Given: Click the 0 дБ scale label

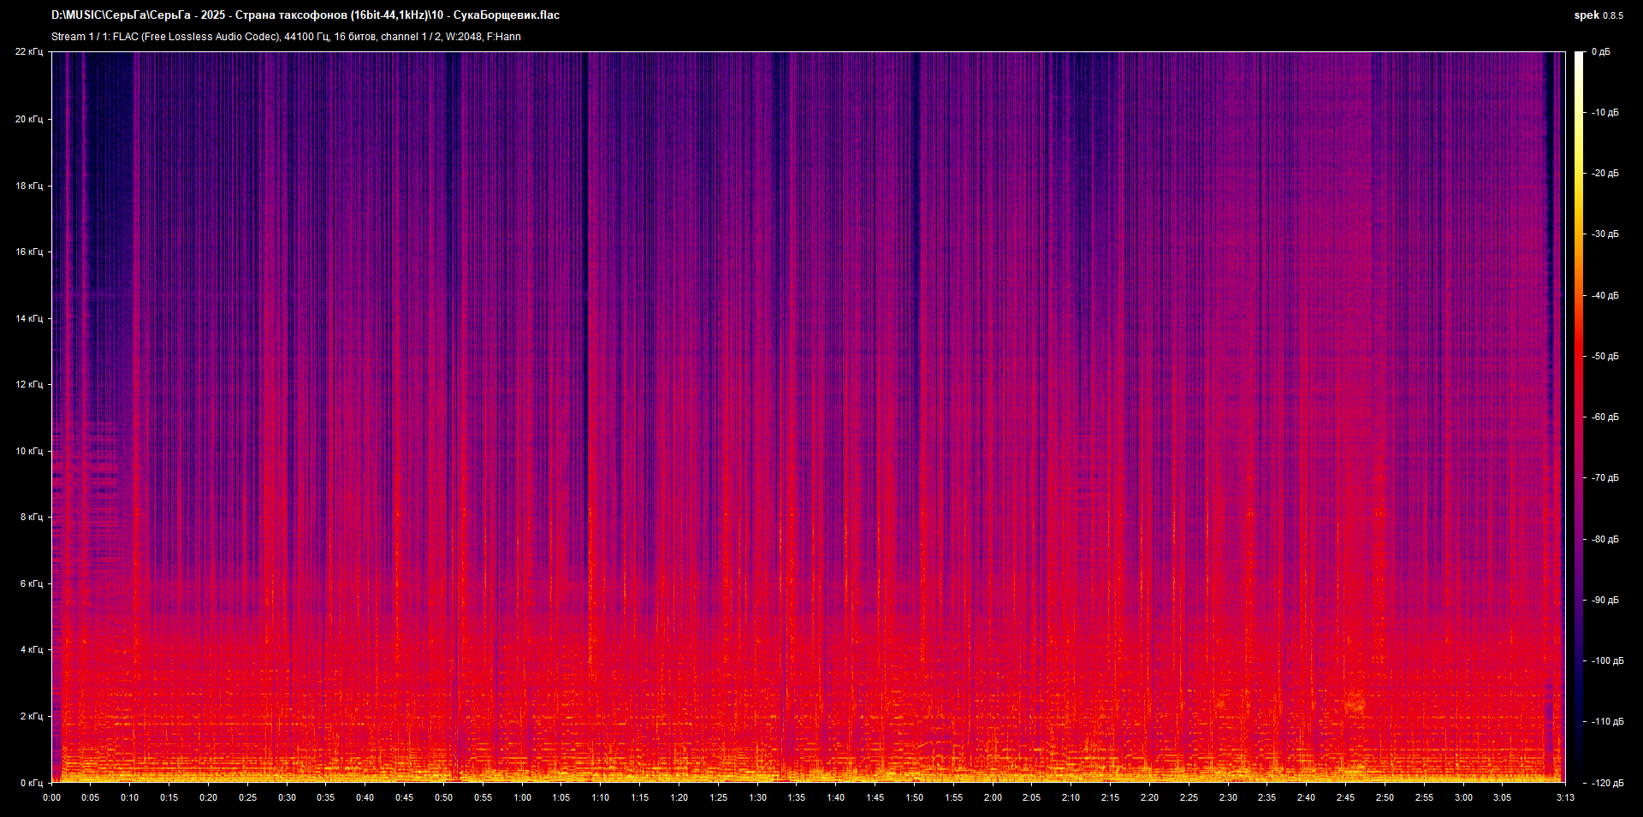Looking at the screenshot, I should point(1600,52).
